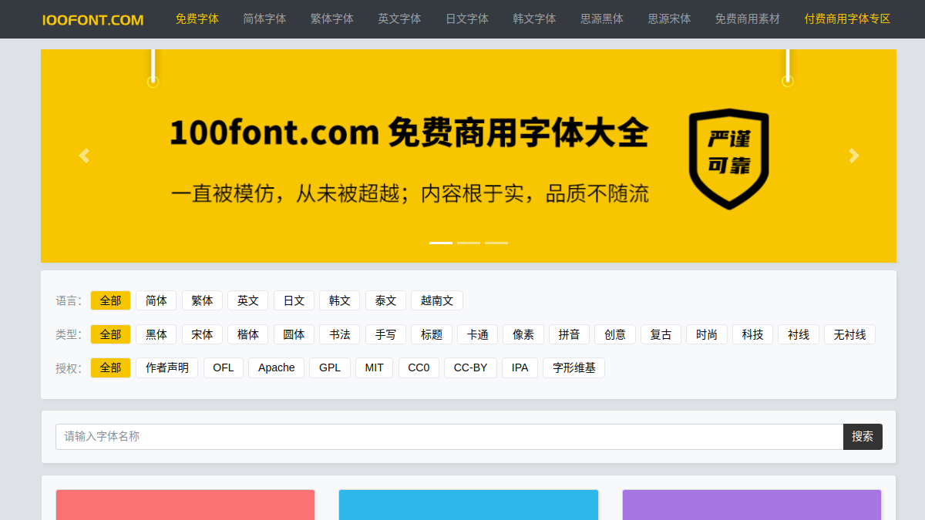This screenshot has height=520, width=925.
Task: Open the 日文字体 nav item
Action: (467, 18)
